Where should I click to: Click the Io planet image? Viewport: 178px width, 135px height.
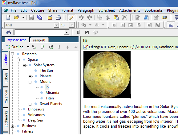coord(107,75)
